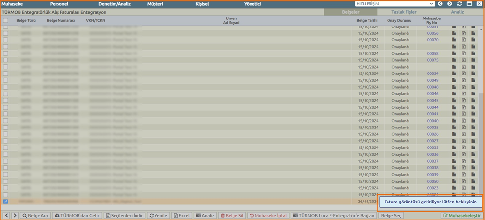485x220 pixels.
Task: Open accounting slip link 00049
Action: (433, 80)
